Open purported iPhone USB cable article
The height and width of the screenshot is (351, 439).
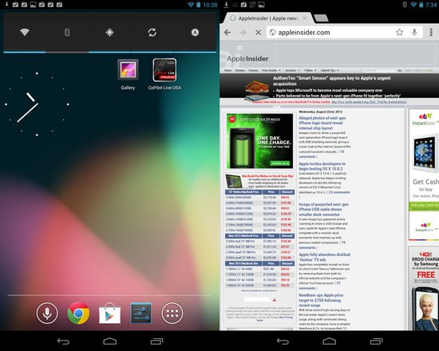tap(323, 209)
